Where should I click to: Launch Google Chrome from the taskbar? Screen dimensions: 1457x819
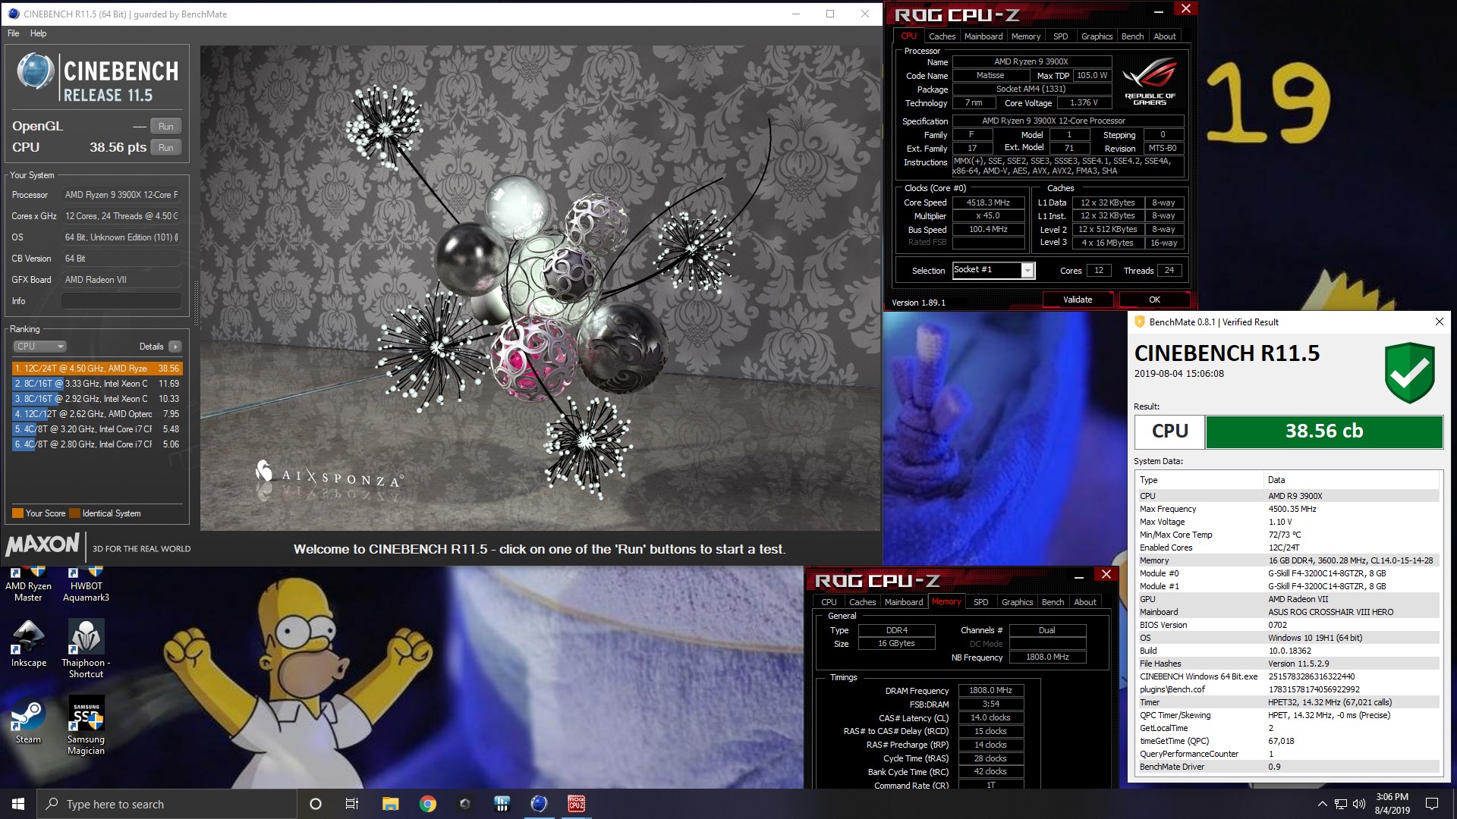tap(427, 804)
